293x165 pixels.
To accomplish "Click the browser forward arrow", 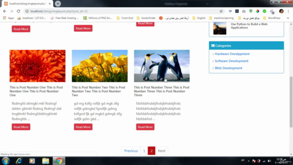I will pyautogui.click(x=11, y=11).
